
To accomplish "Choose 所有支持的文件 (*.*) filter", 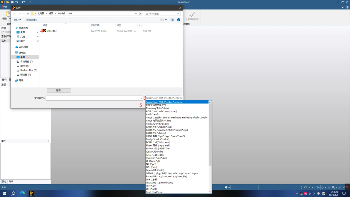I will point(156,105).
